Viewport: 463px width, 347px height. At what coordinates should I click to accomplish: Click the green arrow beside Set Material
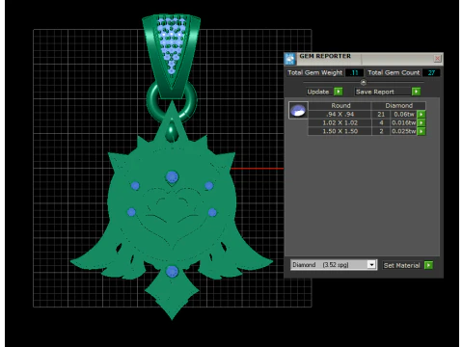428,265
